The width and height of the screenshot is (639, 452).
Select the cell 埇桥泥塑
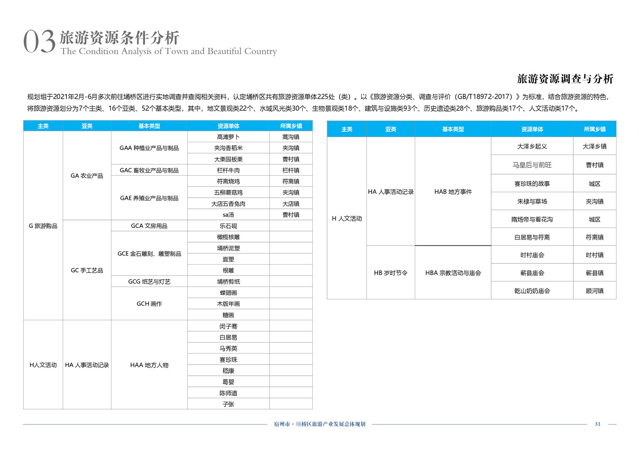tap(228, 248)
